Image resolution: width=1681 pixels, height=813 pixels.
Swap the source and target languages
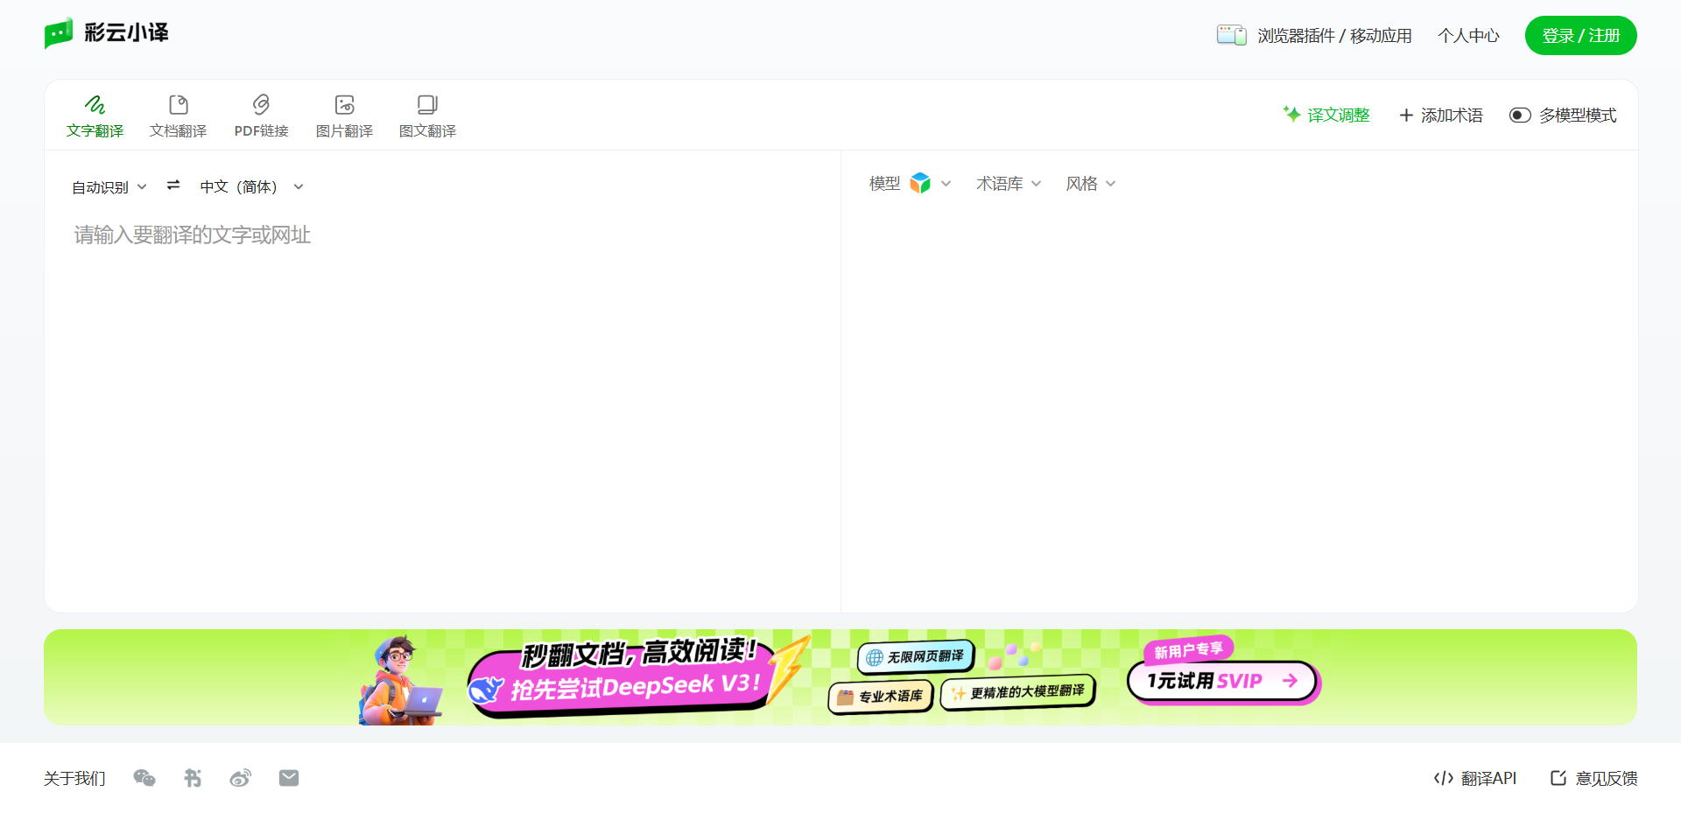[x=172, y=186]
